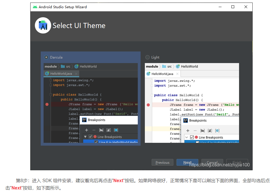The height and width of the screenshot is (194, 273).
Task: Collapse Line Breakpoints chevron in Light preview
Action: pyautogui.click(x=187, y=137)
